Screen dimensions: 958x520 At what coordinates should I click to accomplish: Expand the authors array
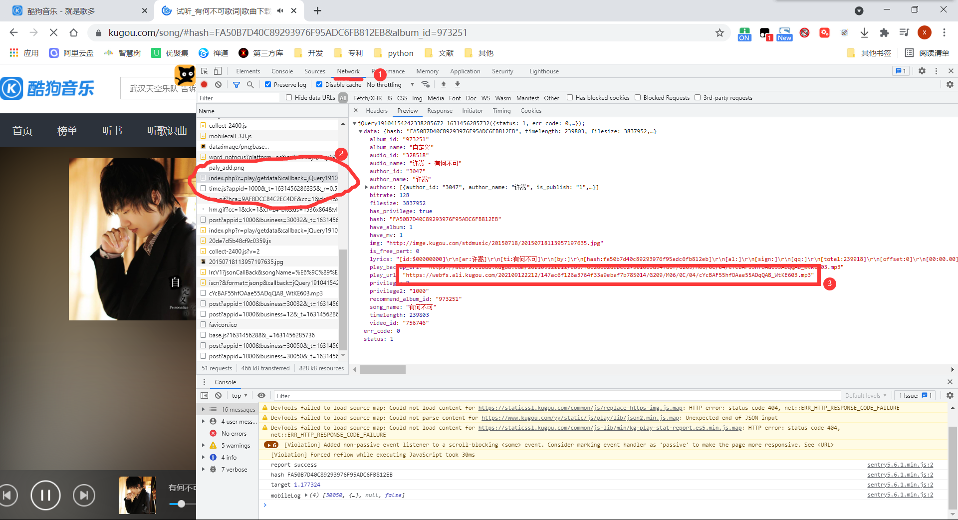coord(367,188)
